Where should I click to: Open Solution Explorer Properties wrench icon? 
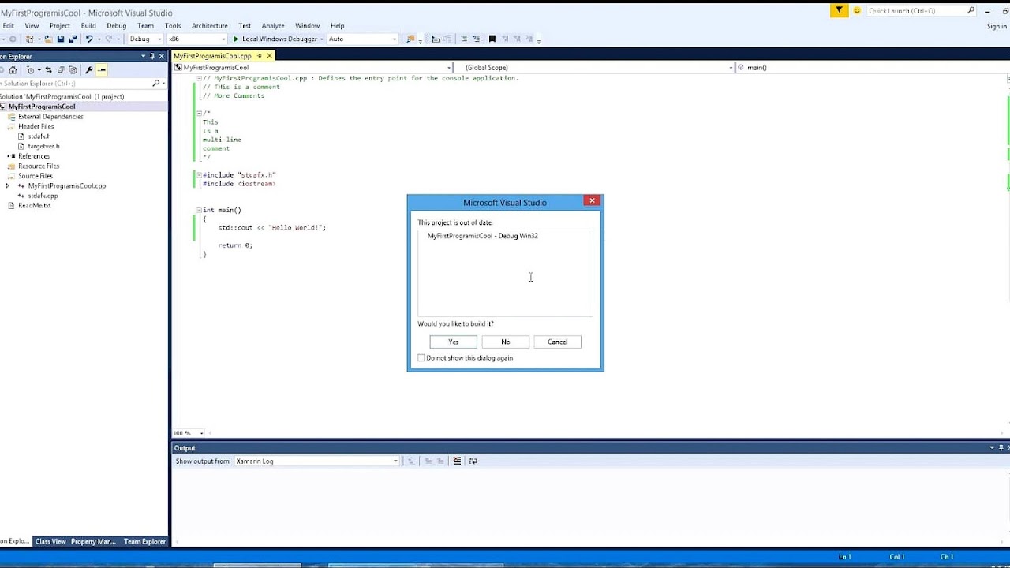(x=89, y=69)
